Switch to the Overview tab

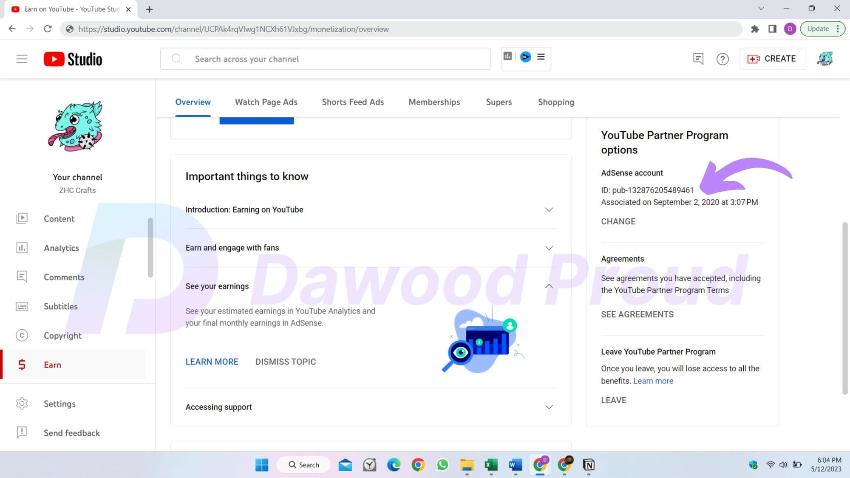click(x=193, y=102)
